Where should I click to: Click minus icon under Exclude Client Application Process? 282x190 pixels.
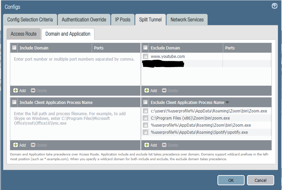point(164,145)
